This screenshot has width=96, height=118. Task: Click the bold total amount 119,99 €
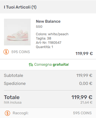click(82, 97)
